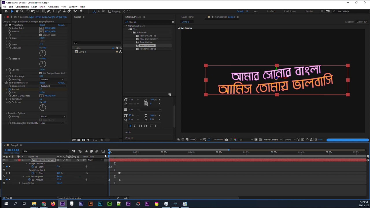Screen dimensions: 370x208
Task: Open the Active Camera dropdown
Action: tap(272, 140)
